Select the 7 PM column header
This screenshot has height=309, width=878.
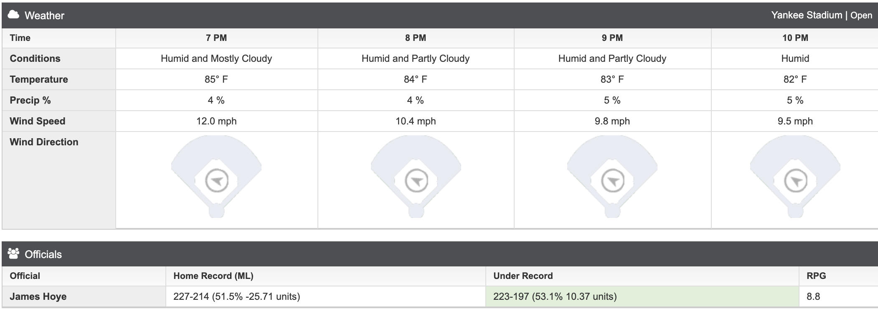click(216, 38)
